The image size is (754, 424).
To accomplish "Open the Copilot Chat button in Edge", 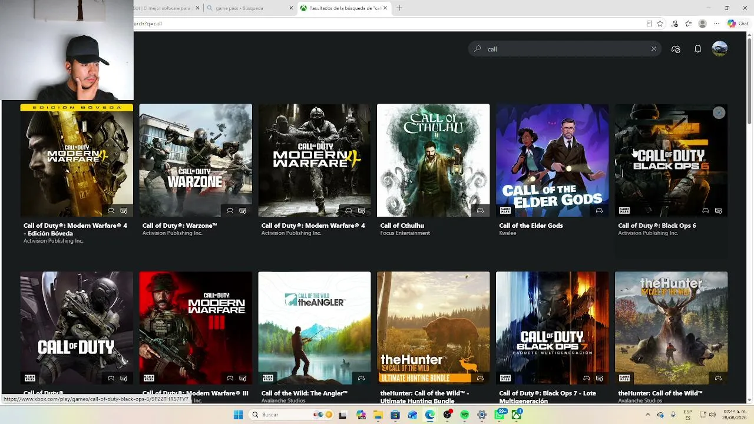I will (x=739, y=24).
